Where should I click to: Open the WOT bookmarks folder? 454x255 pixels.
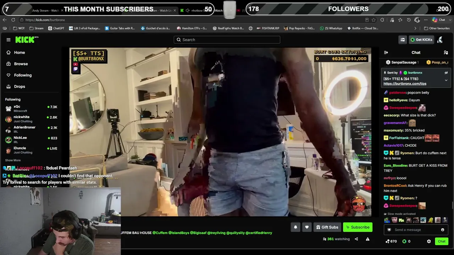19,28
